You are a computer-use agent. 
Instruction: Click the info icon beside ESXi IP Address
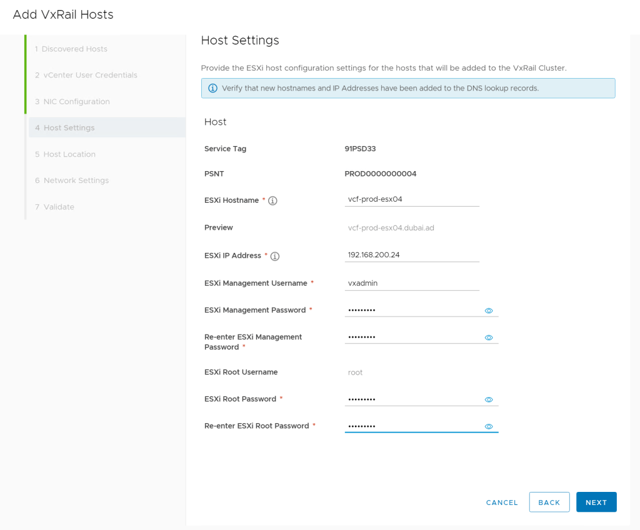click(x=275, y=256)
